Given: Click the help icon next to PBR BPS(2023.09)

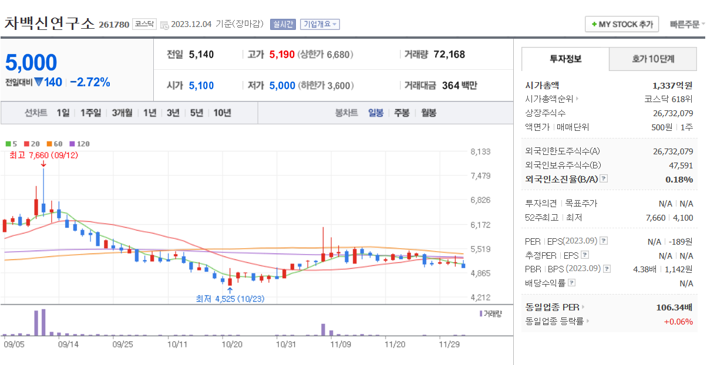Looking at the screenshot, I should (x=607, y=269).
